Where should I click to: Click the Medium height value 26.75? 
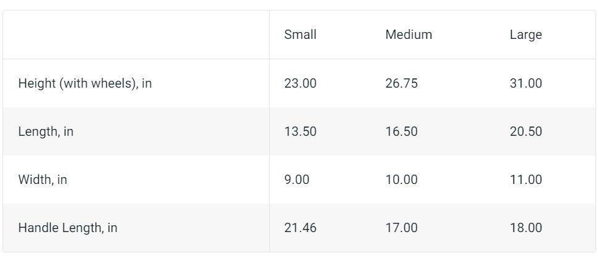pos(401,83)
